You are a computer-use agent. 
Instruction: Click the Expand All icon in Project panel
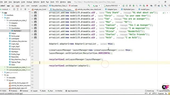pos(18,9)
